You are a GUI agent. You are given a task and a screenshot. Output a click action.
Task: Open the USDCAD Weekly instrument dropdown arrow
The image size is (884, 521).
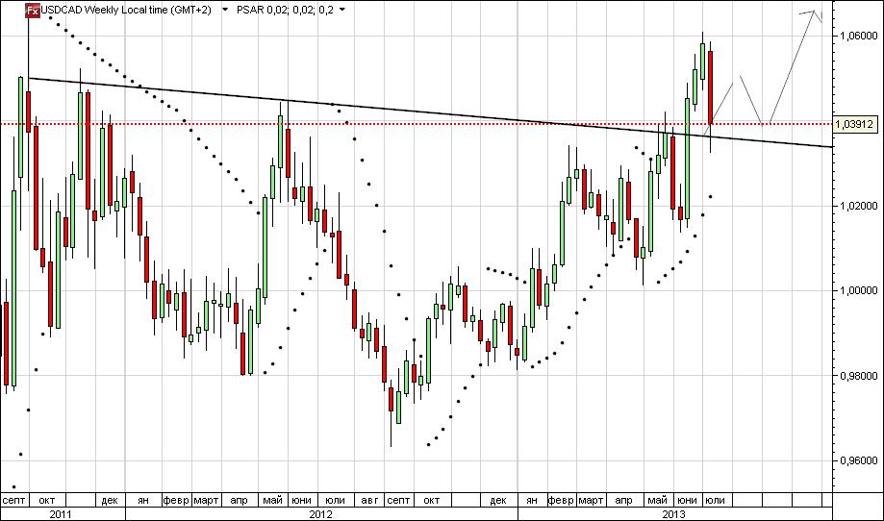point(225,11)
